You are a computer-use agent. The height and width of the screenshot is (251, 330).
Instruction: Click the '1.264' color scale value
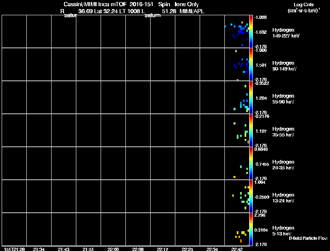(261, 98)
